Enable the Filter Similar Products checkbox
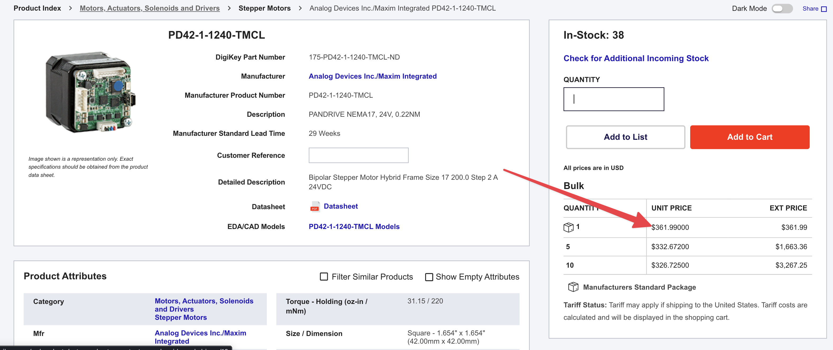The height and width of the screenshot is (350, 833). 324,277
